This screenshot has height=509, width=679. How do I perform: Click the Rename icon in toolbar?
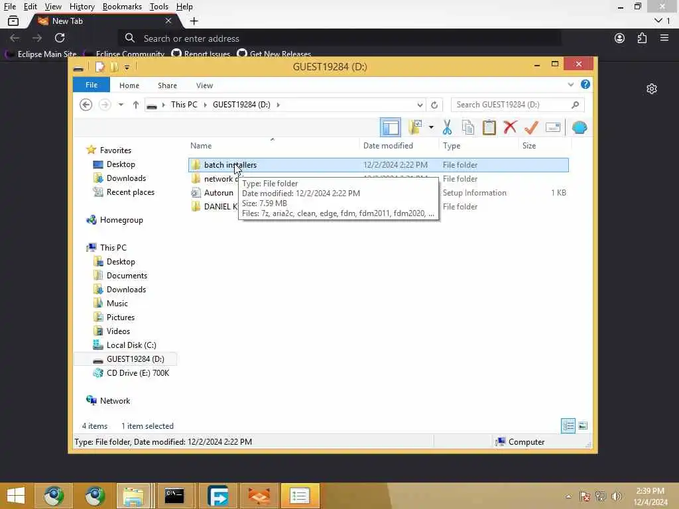552,127
